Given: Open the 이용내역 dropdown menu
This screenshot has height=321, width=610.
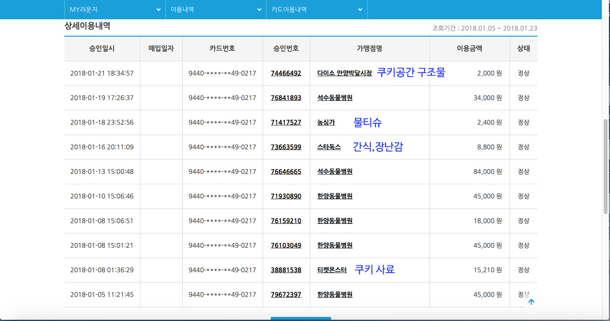Looking at the screenshot, I should tap(216, 10).
